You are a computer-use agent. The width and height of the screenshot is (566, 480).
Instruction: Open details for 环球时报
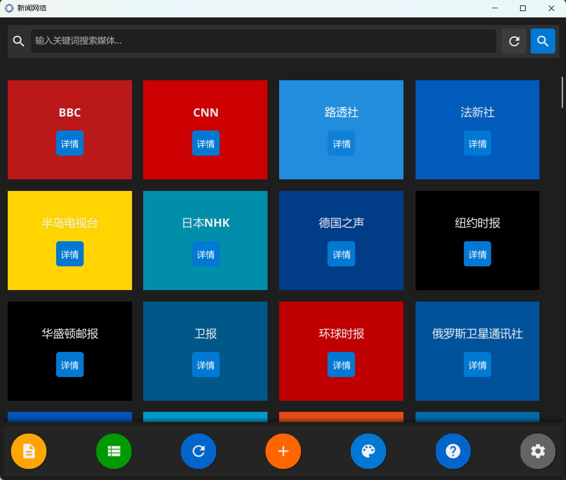341,364
